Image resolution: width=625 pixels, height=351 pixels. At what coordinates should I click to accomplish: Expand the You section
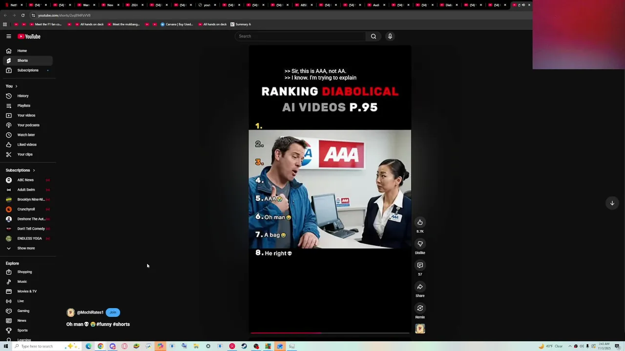(12, 86)
